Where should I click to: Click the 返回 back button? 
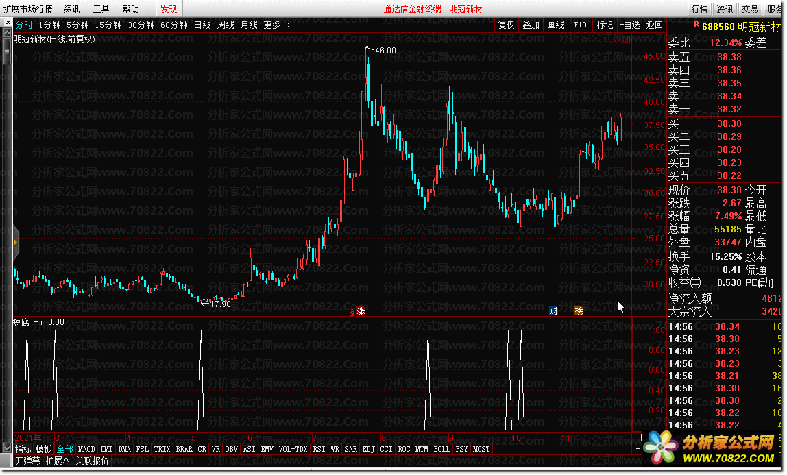[655, 25]
